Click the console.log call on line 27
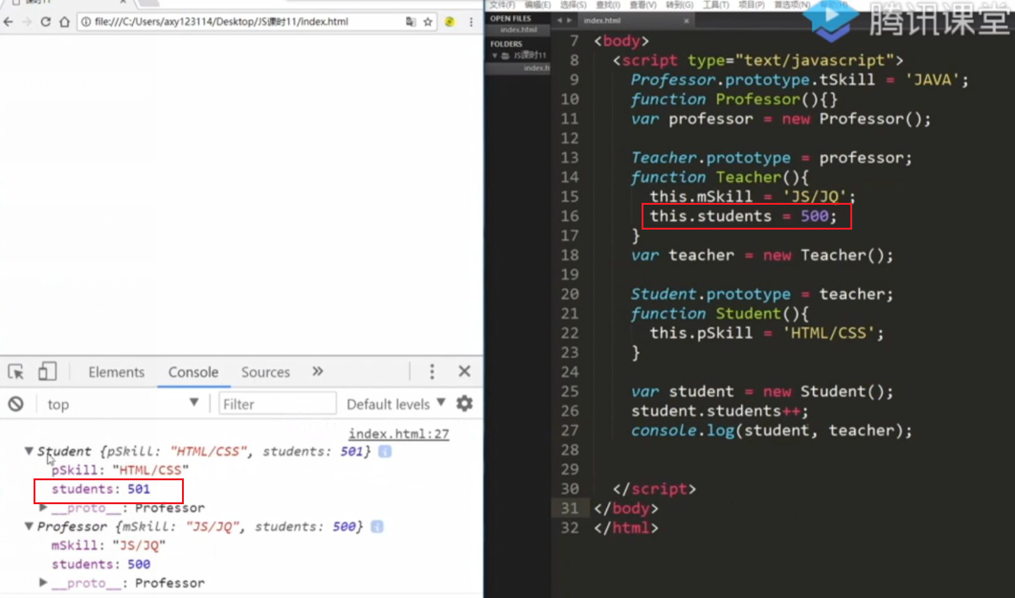This screenshot has width=1015, height=598. coord(772,430)
